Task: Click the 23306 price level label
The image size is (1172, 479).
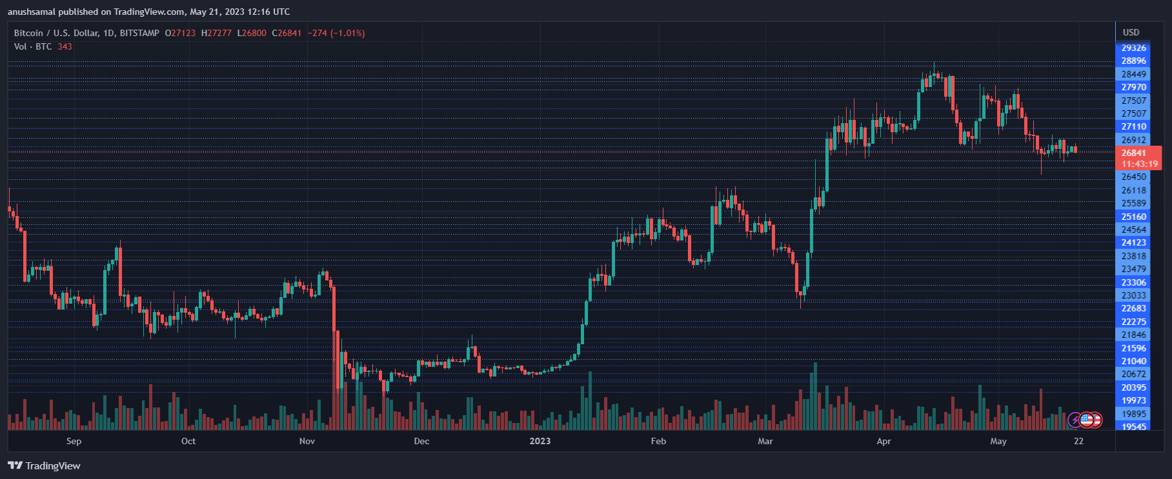Action: (x=1133, y=282)
